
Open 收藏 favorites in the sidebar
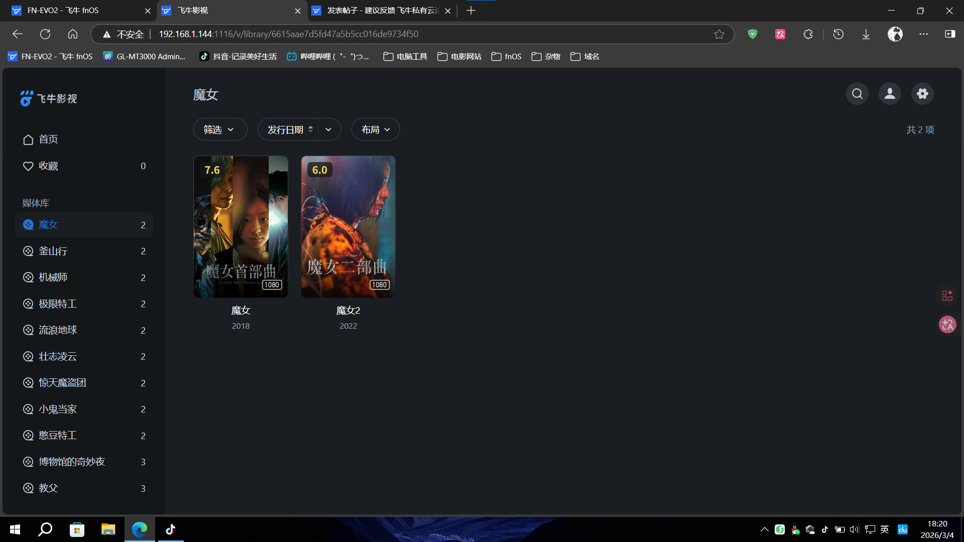[48, 166]
